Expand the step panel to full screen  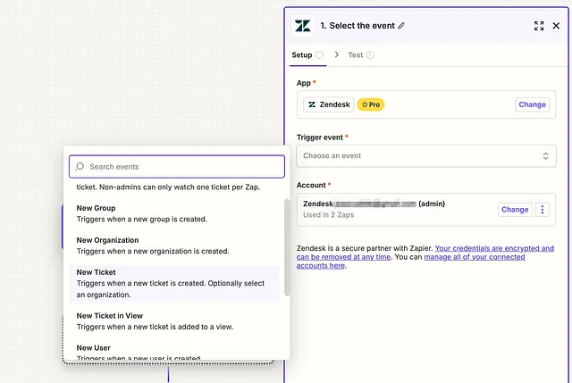pos(539,26)
